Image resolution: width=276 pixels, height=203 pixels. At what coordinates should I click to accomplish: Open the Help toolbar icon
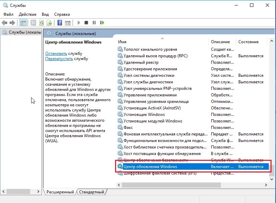click(60, 23)
